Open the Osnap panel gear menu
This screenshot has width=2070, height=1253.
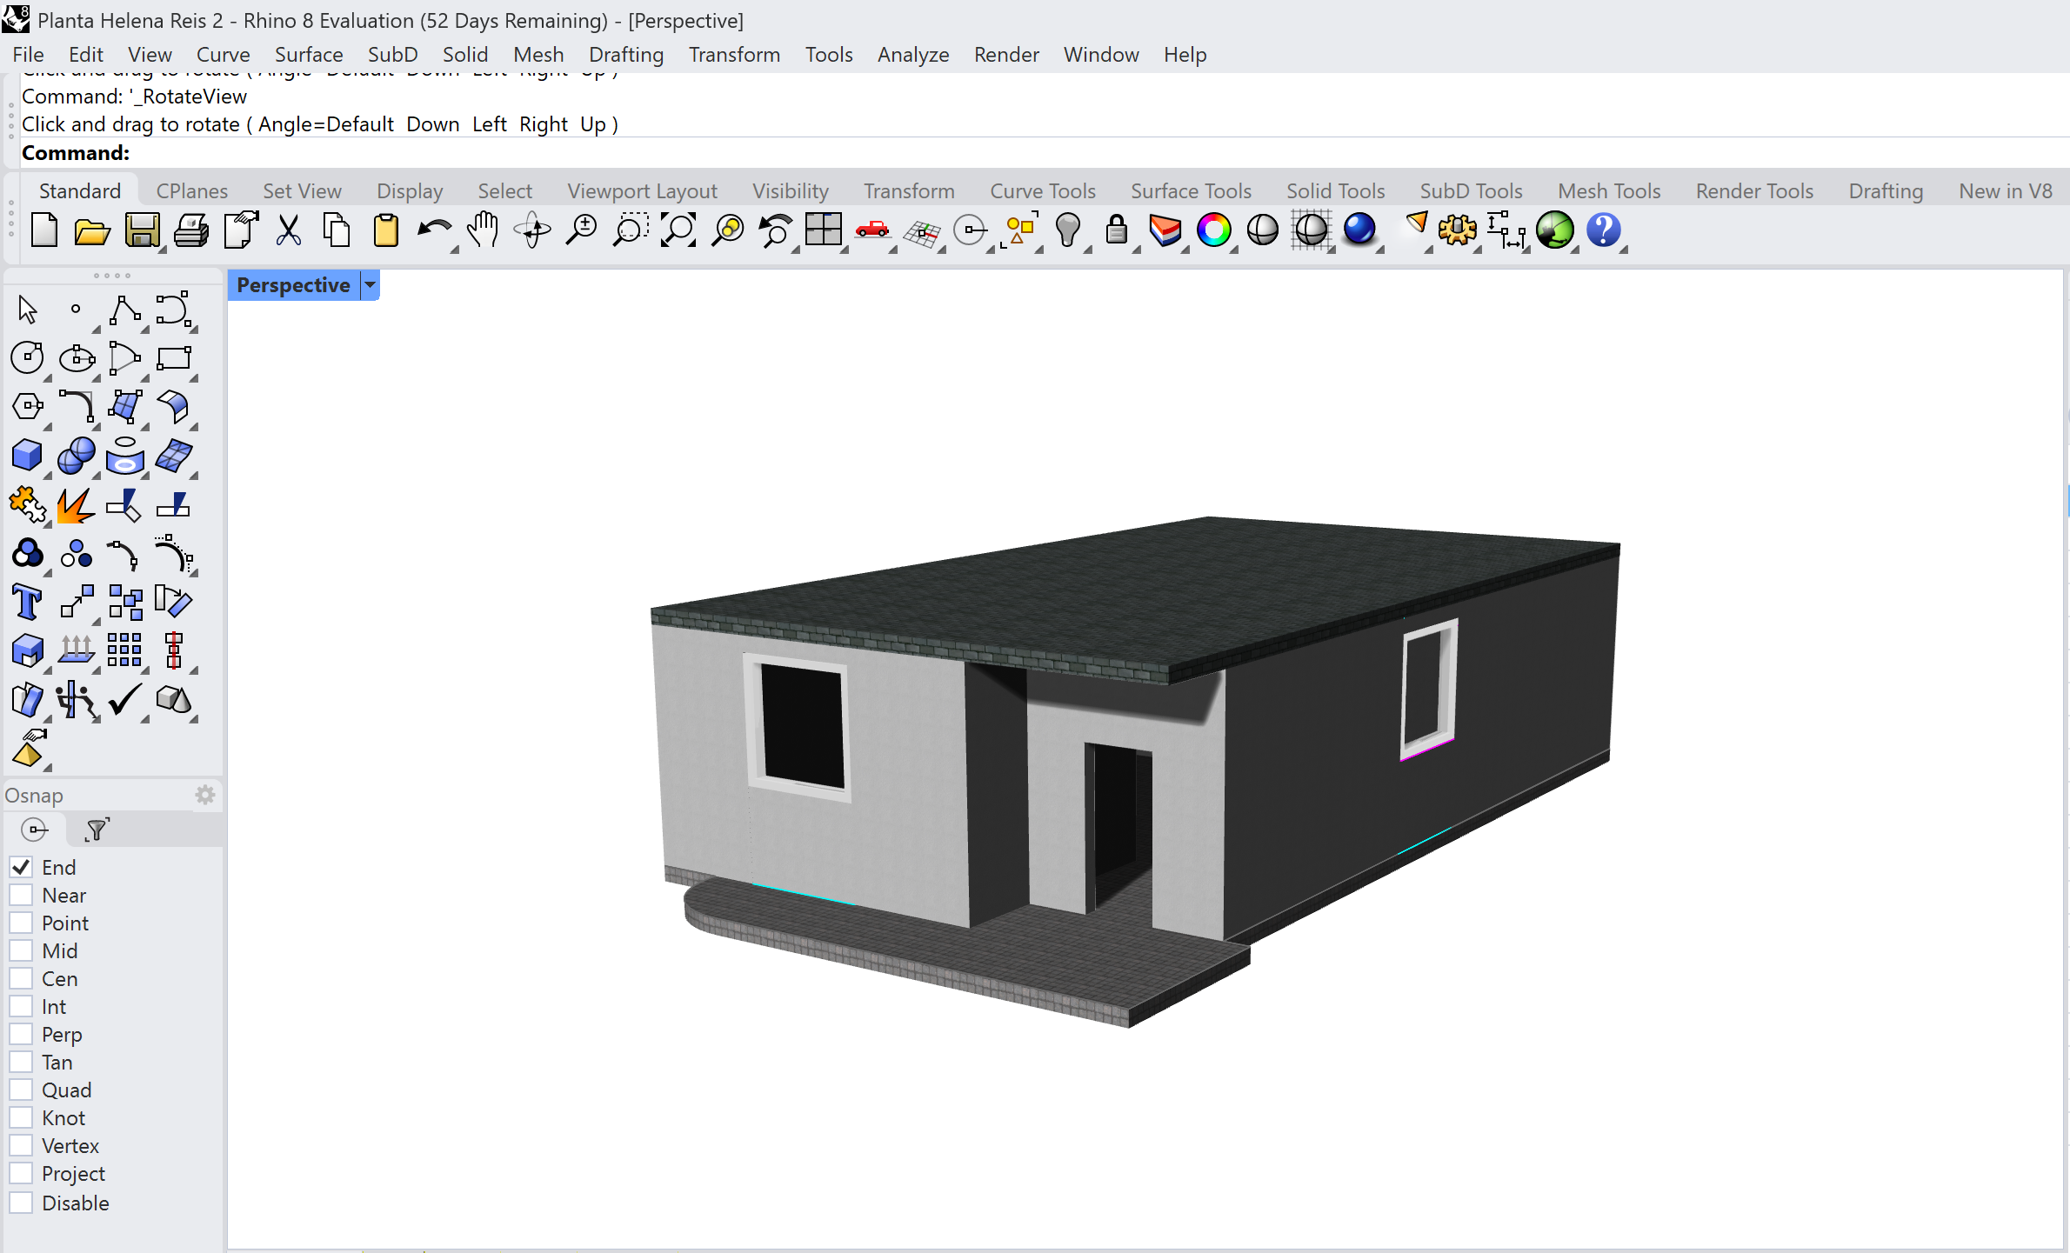[x=205, y=795]
